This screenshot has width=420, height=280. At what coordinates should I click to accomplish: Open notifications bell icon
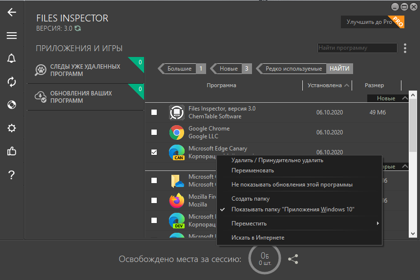coord(12,58)
